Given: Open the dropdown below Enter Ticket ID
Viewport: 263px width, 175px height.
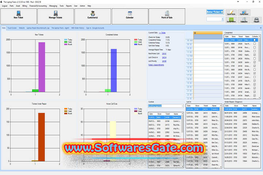Looking at the screenshot, I should click(222, 19).
